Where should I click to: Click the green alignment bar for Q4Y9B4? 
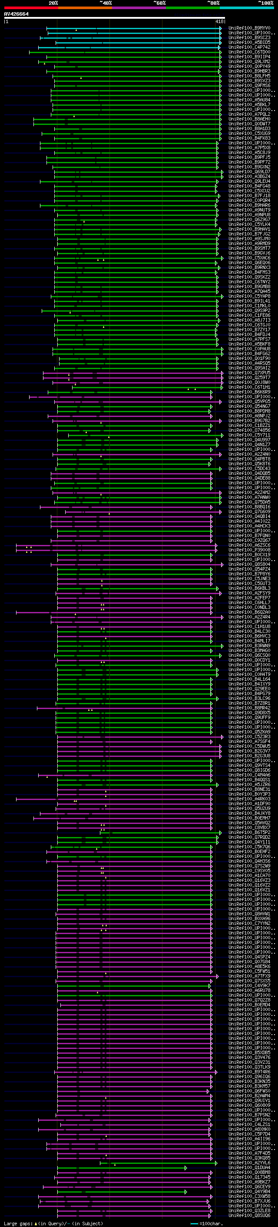coord(122,1192)
